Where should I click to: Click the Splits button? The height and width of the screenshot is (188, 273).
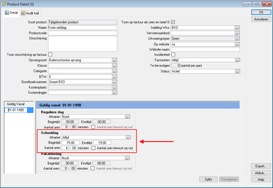click(208, 179)
